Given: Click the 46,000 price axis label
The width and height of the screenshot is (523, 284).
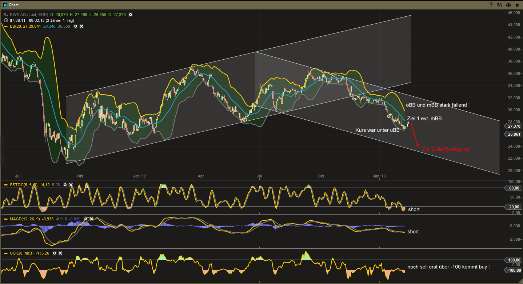Looking at the screenshot, I should tap(514, 13).
